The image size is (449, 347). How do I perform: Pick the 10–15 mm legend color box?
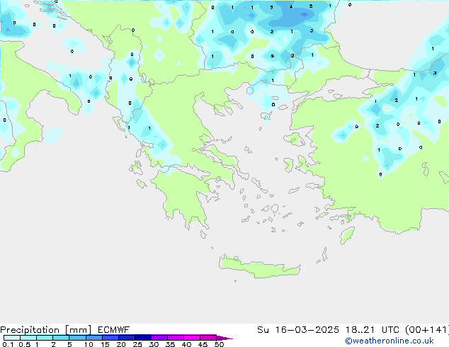94,338
